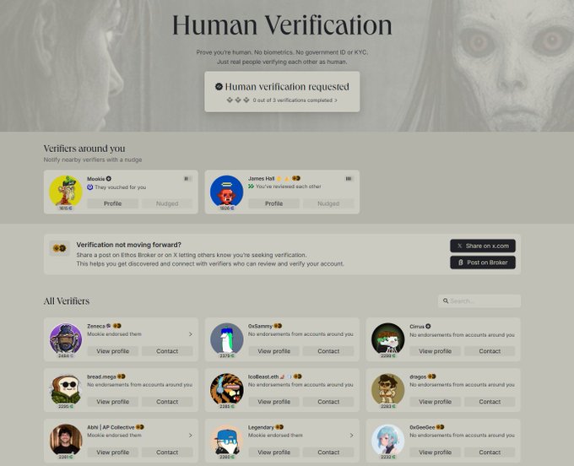
Task: Click the badge icon next to Abhi | AP Collective
Action: coord(140,427)
